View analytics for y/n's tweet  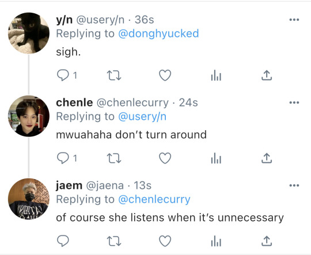click(x=216, y=75)
